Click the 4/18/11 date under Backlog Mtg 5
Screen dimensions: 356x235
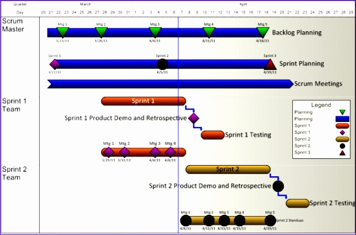(x=263, y=41)
